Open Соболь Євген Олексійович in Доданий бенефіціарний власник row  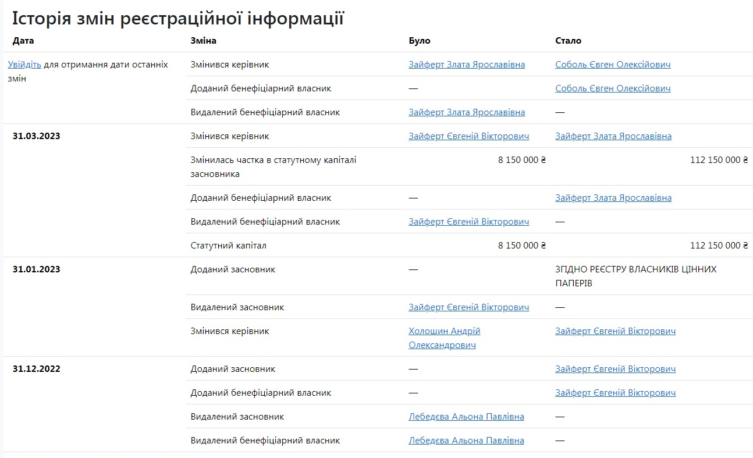613,88
